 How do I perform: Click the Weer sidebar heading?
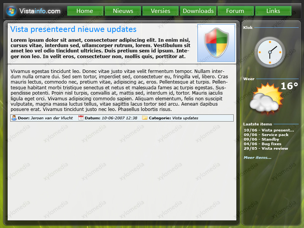point(249,79)
